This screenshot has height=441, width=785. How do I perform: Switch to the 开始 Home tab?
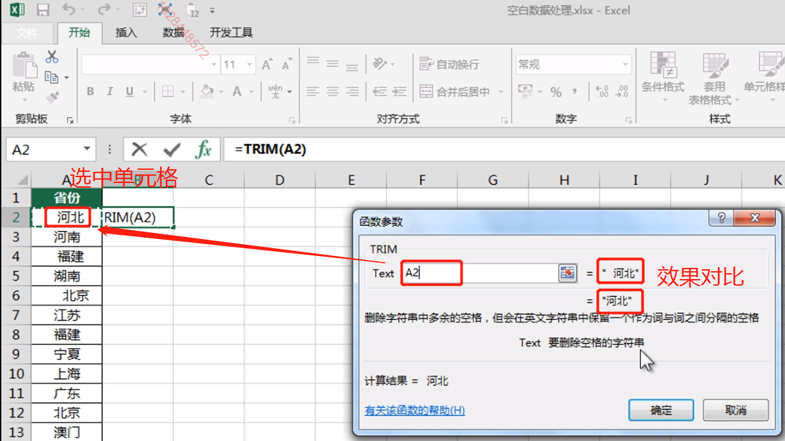(x=79, y=32)
